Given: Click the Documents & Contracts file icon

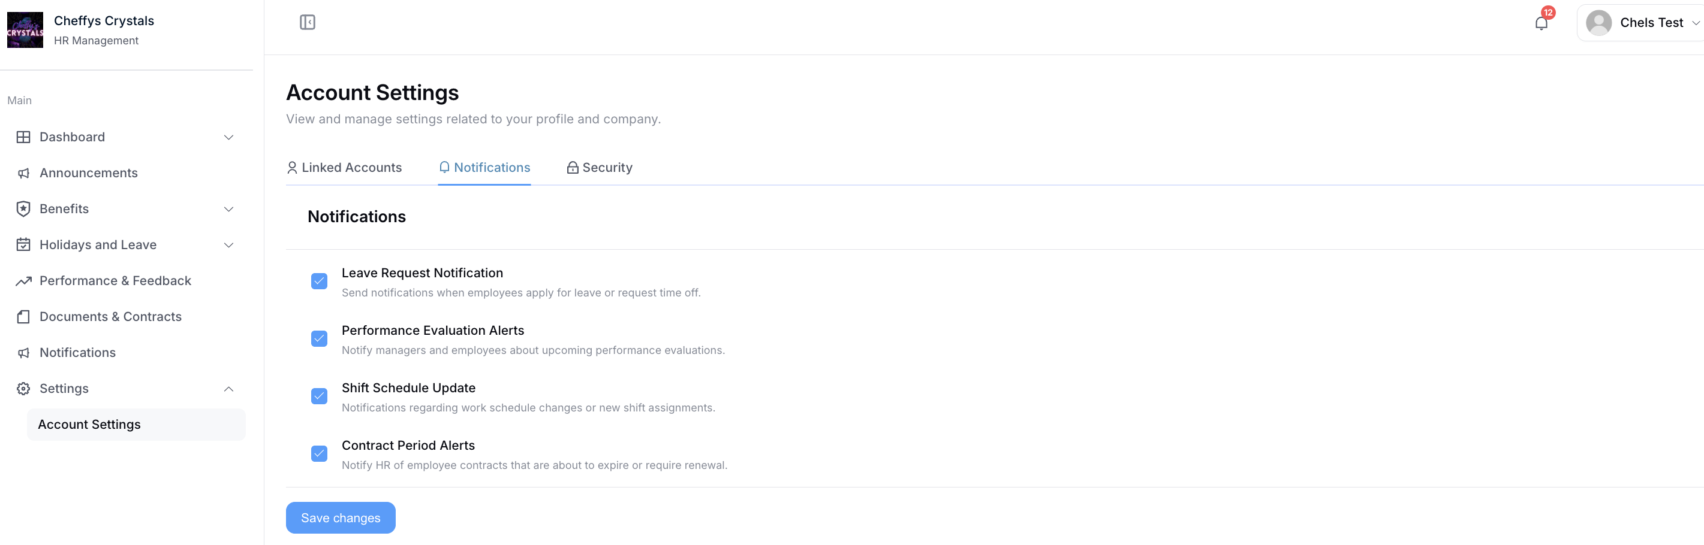Looking at the screenshot, I should 24,316.
